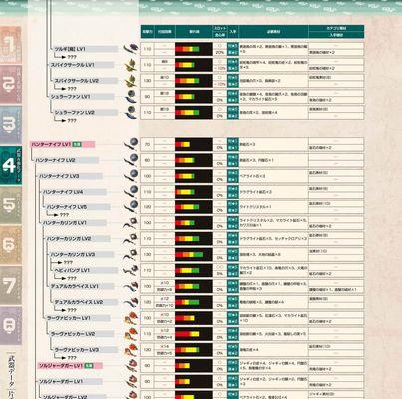Click the ハンターカリンガ LV3 sharpness gauge
The height and width of the screenshot is (399, 402).
194,254
